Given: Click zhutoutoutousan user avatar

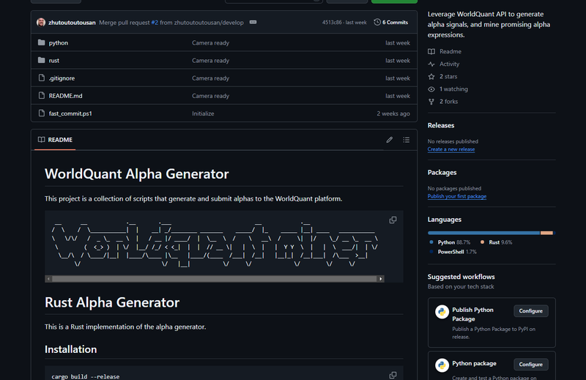Looking at the screenshot, I should tap(41, 23).
